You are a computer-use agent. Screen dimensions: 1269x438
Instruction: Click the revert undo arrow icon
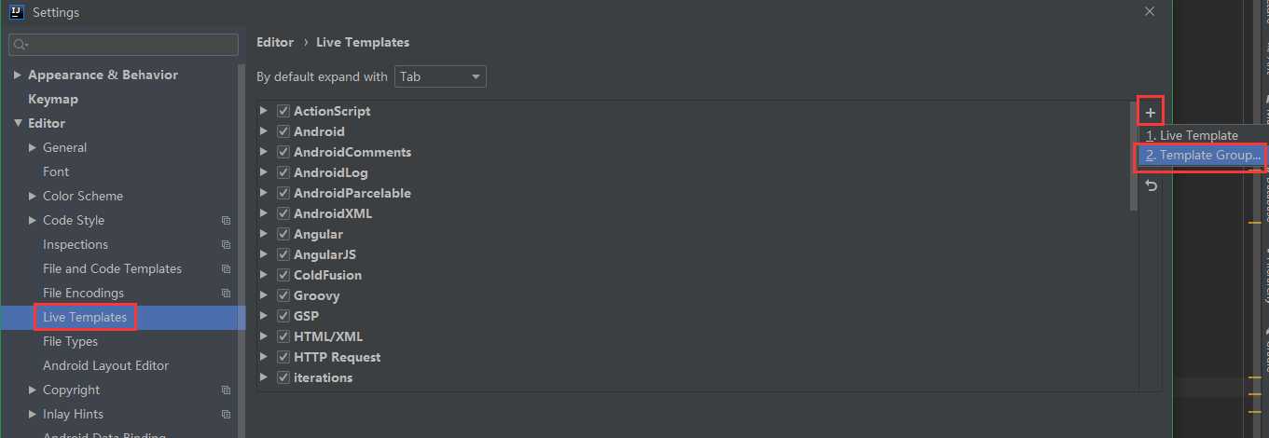pos(1151,185)
